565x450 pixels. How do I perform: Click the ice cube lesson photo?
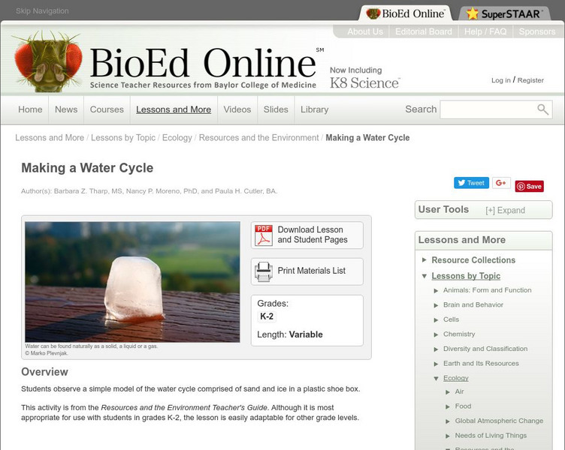pyautogui.click(x=132, y=282)
